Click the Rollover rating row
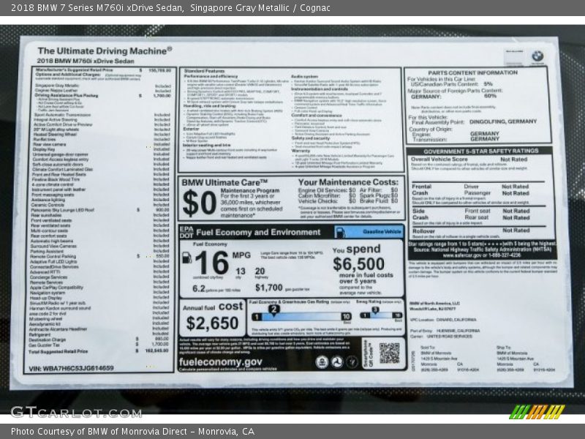 pos(471,230)
